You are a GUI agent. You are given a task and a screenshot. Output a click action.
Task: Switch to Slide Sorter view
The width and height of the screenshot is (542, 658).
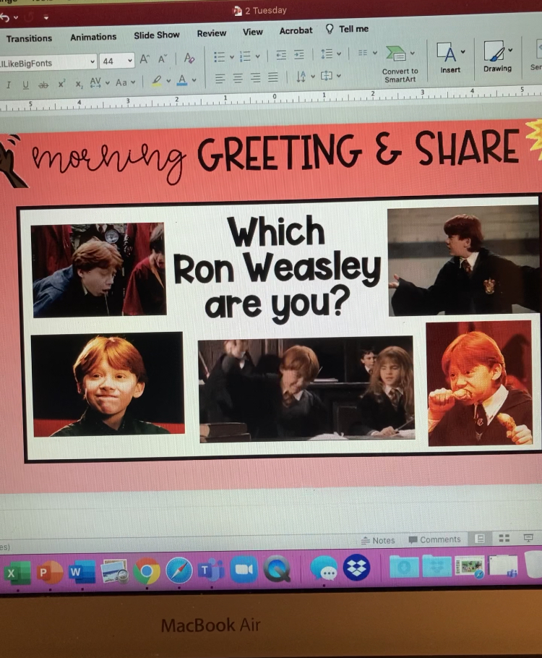click(x=504, y=538)
